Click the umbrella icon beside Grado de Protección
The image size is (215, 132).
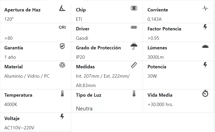[134, 46]
